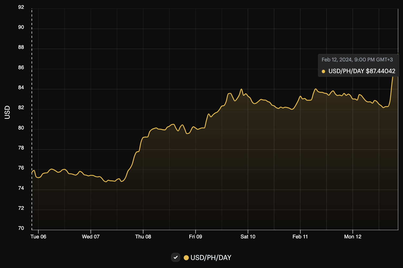
Task: Click the 70 y-axis tick label
Action: coord(21,228)
